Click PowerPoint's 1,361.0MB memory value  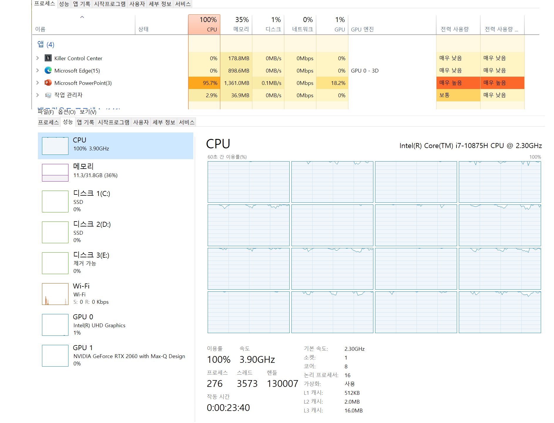236,83
